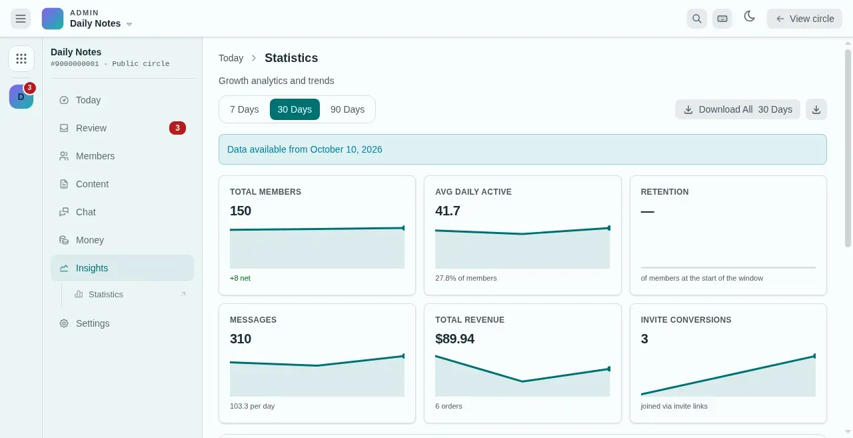Click the people icon beside Members
The image size is (853, 438).
[x=64, y=156]
